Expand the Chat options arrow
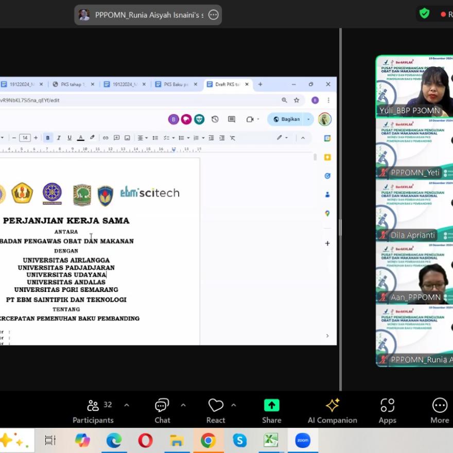 click(x=183, y=405)
